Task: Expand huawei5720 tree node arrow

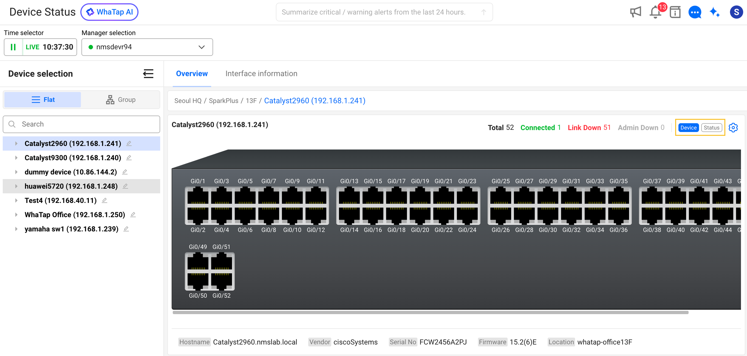Action: pyautogui.click(x=16, y=186)
